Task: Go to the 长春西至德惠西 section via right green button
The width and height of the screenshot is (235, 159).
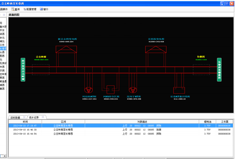Action: (x=219, y=70)
